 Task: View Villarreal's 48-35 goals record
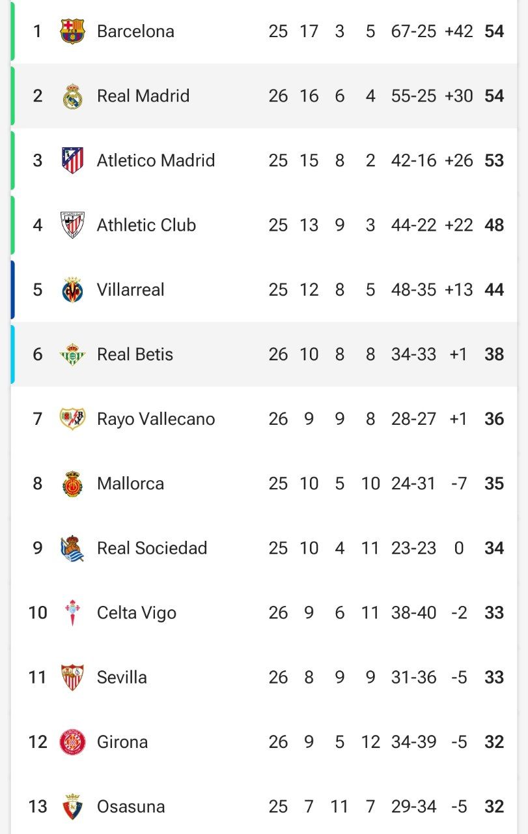point(413,289)
